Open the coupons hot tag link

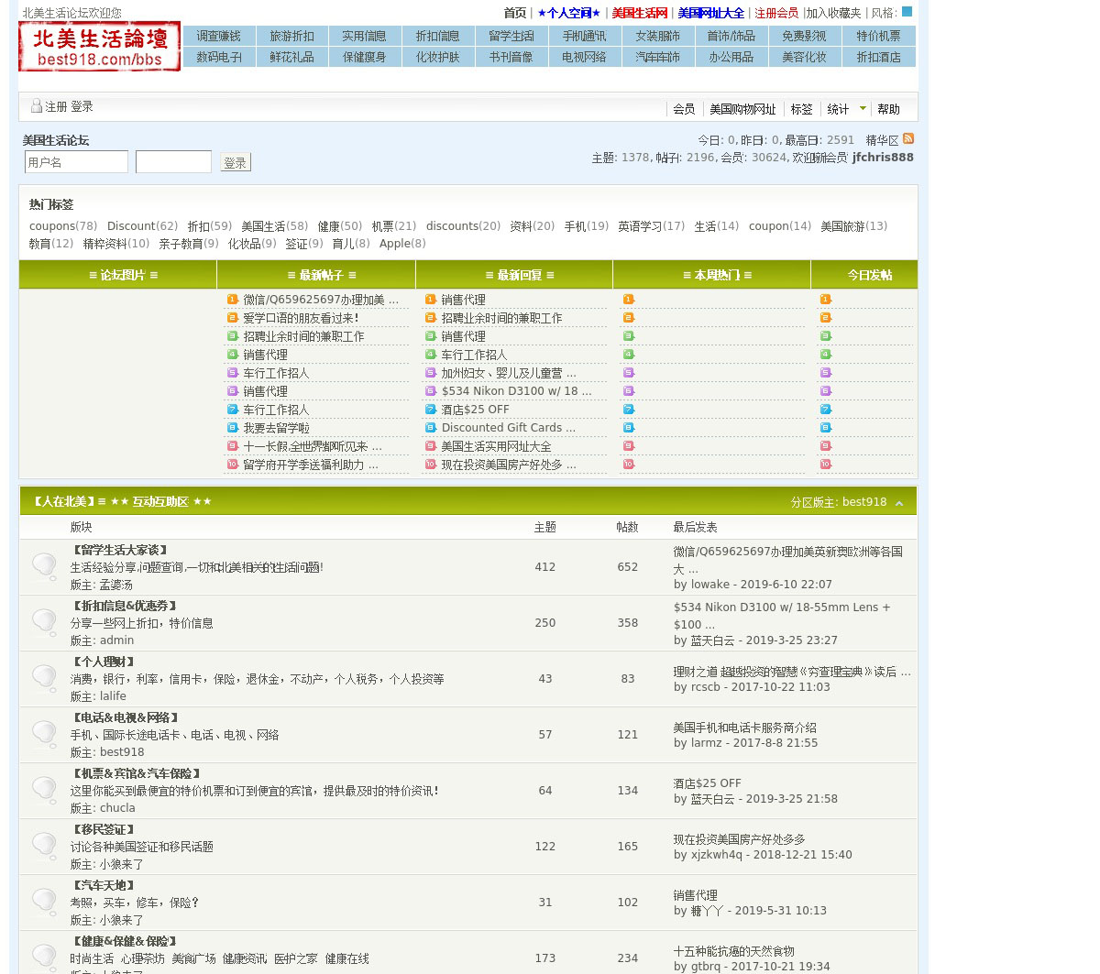pos(51,226)
